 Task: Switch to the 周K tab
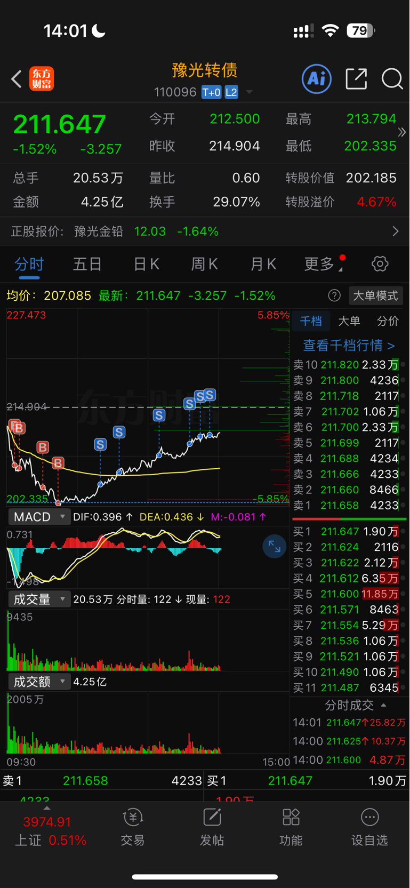205,264
